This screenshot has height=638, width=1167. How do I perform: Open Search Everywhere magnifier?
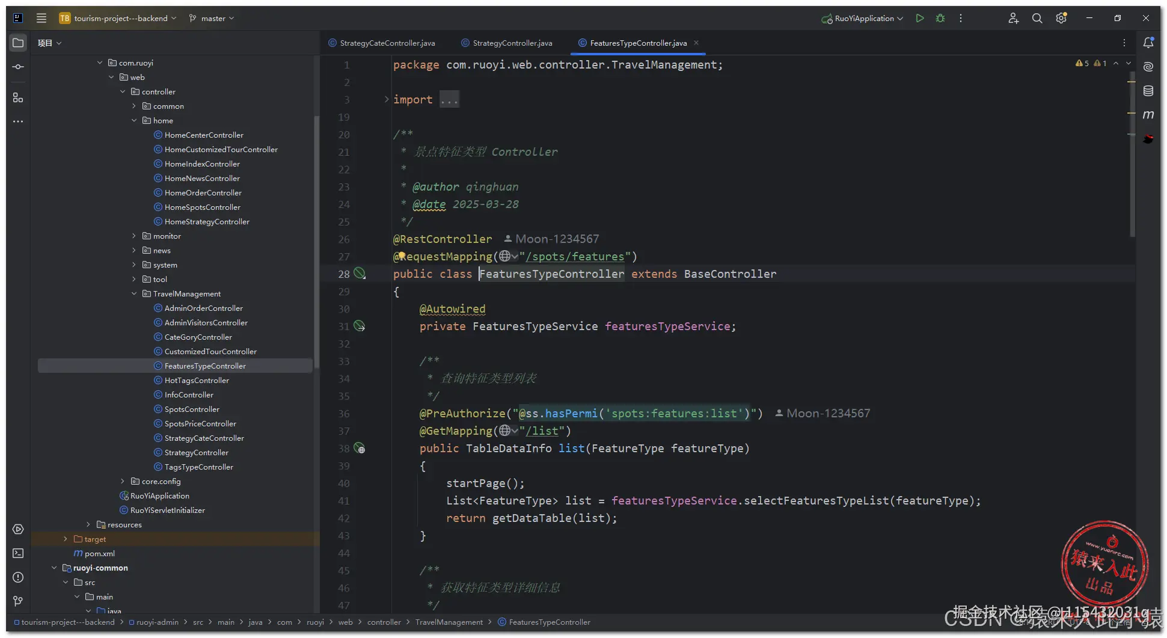[1037, 19]
